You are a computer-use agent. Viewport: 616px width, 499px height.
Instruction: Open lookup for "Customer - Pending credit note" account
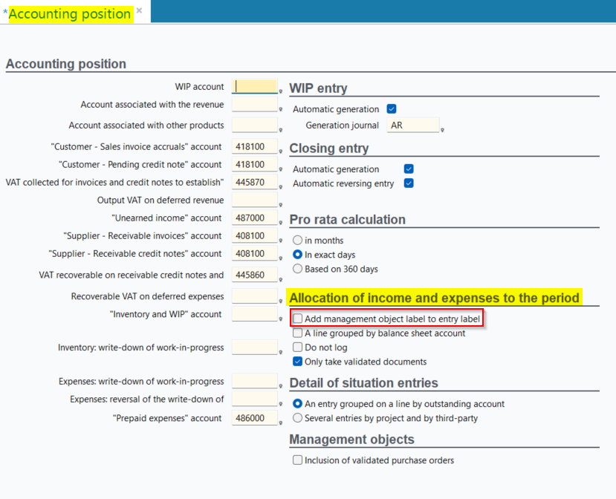[281, 169]
